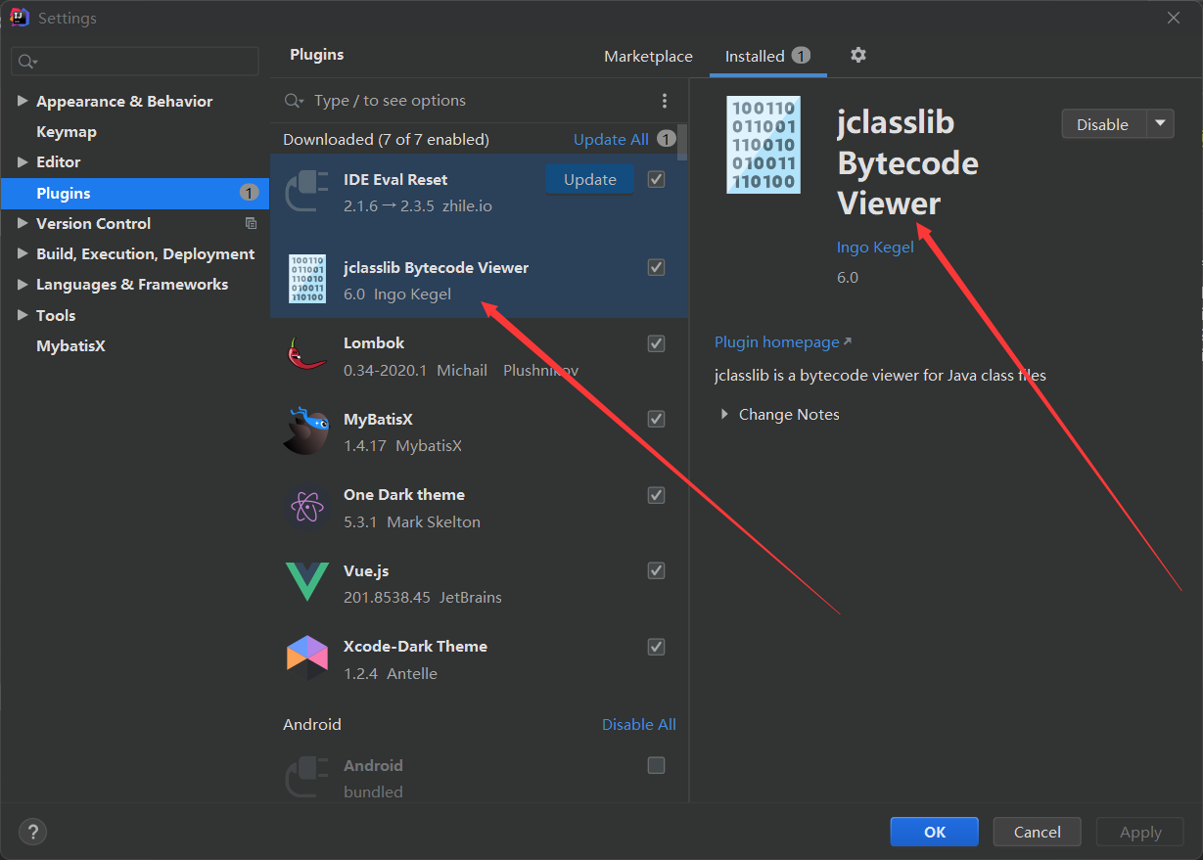This screenshot has height=860, width=1203.
Task: Click the One Dark theme atom icon
Action: click(306, 507)
